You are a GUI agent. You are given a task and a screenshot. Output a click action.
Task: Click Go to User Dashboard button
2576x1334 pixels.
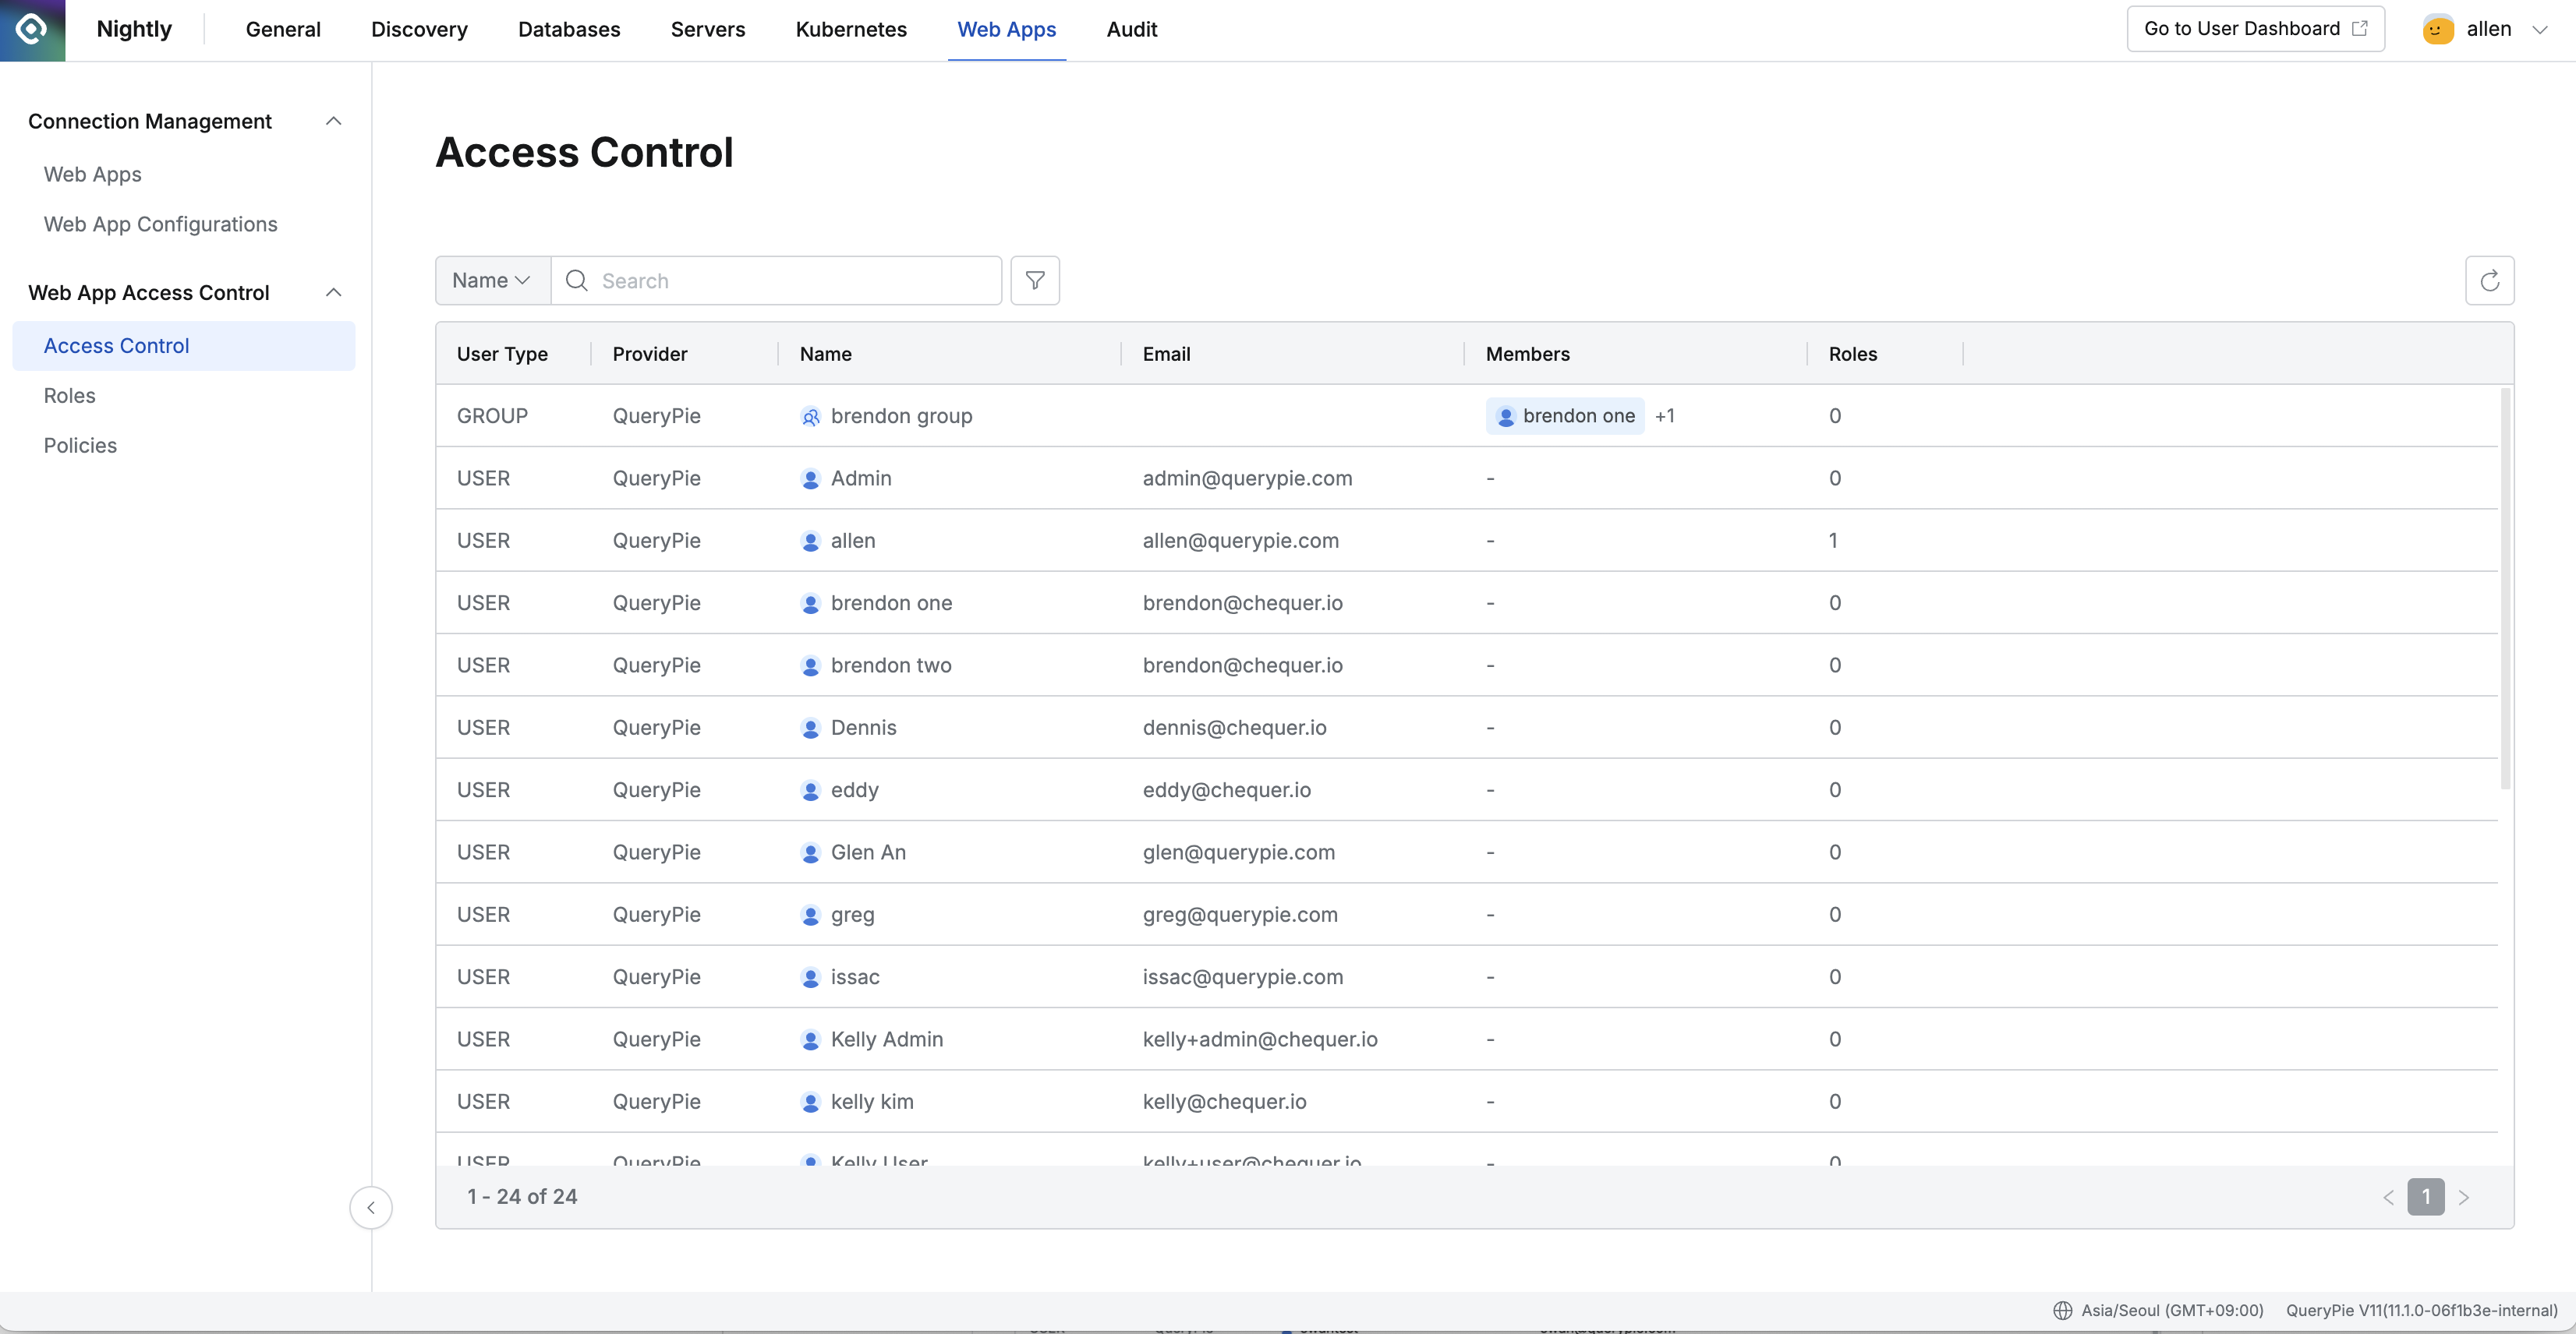2254,28
